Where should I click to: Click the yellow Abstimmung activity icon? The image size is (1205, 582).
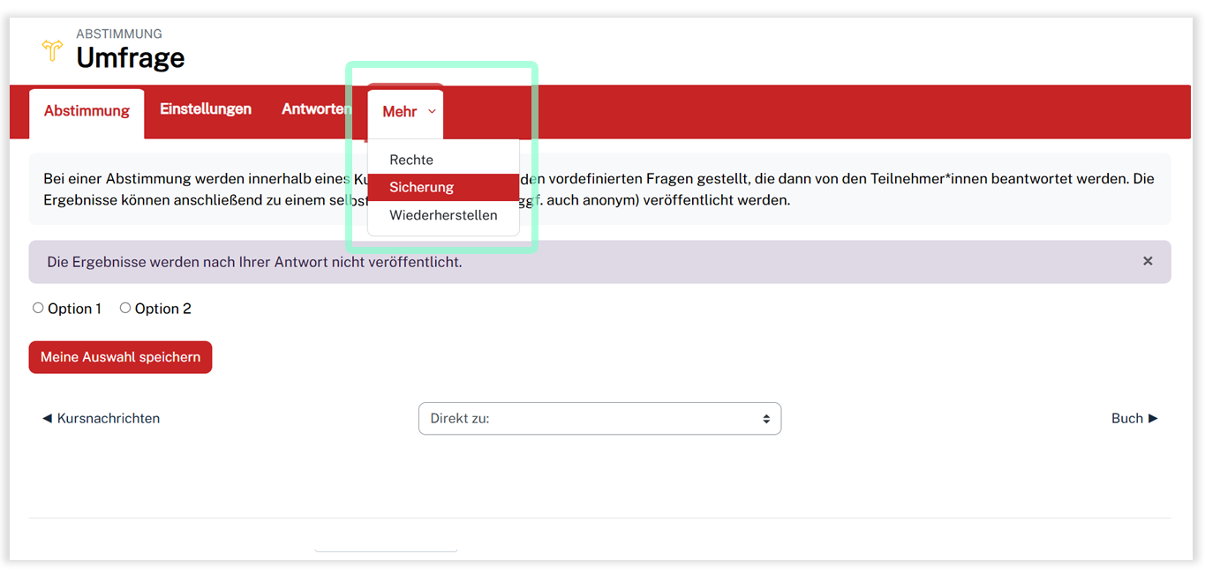(x=52, y=50)
